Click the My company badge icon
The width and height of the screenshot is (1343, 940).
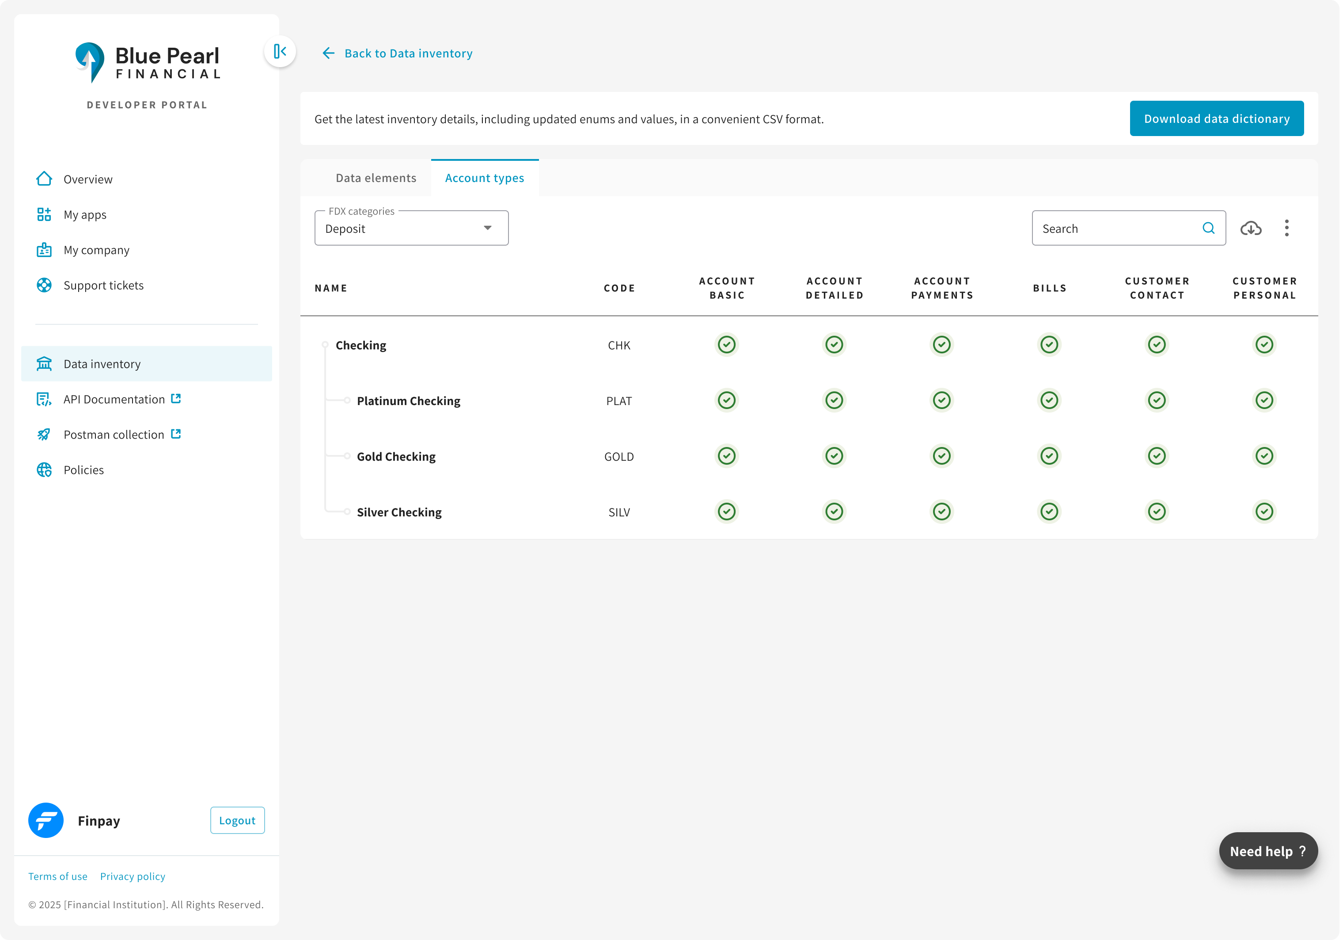click(x=44, y=250)
